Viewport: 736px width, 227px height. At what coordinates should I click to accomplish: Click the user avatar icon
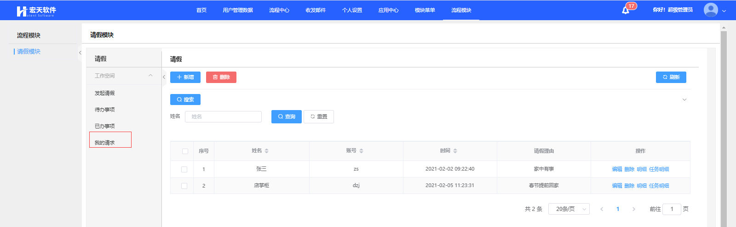pyautogui.click(x=711, y=10)
